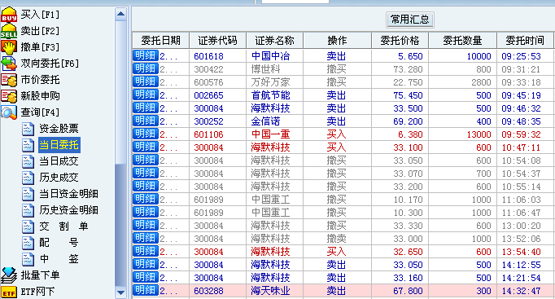Open 当日成交 query page
Image resolution: width=555 pixels, height=299 pixels.
click(59, 161)
